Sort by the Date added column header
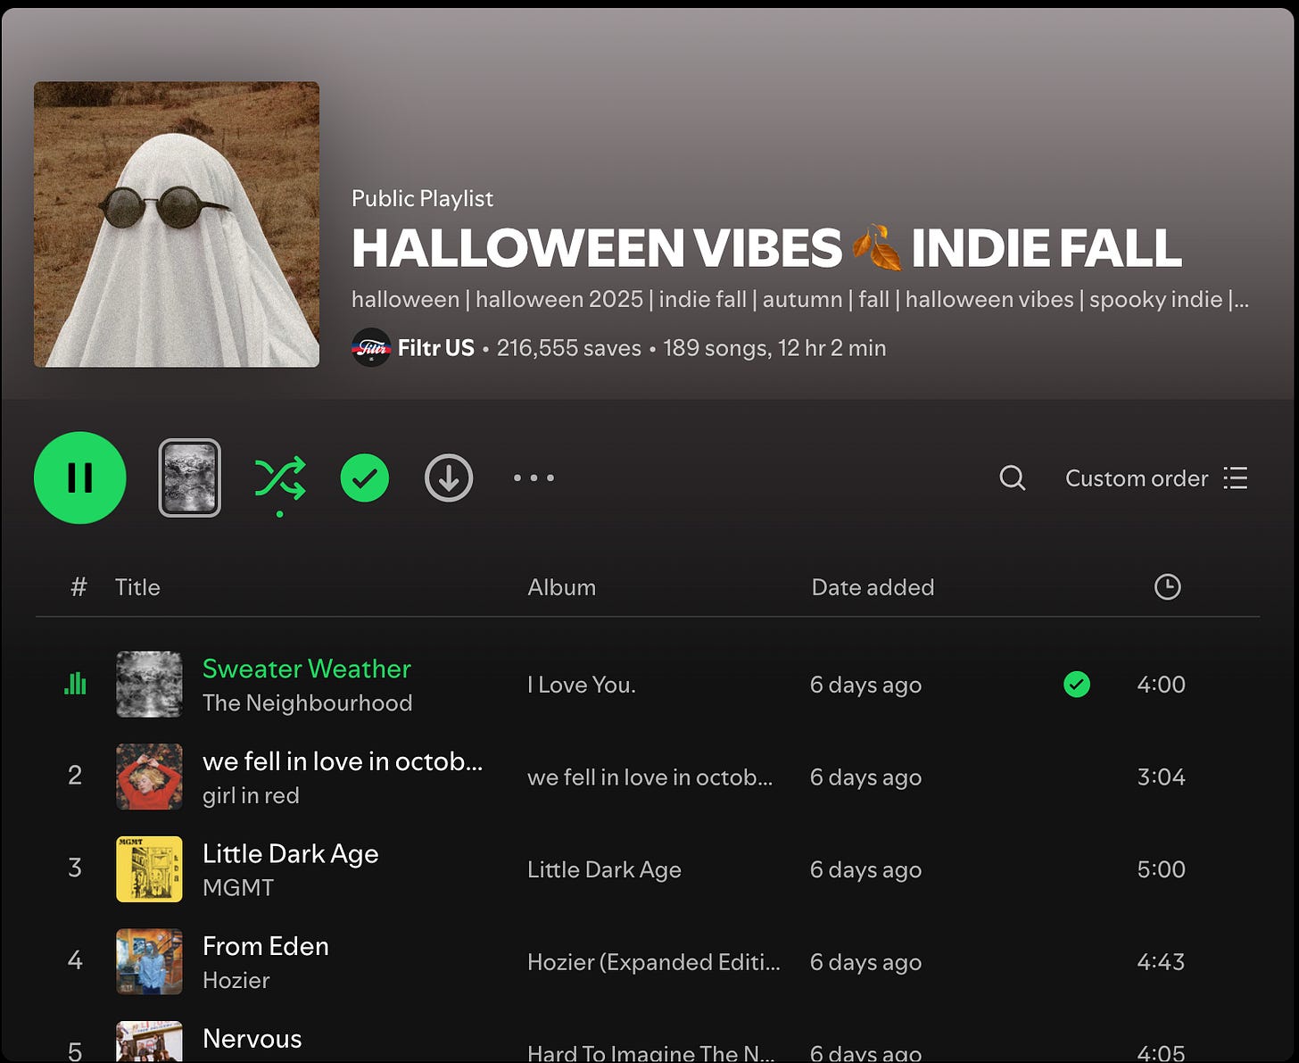The width and height of the screenshot is (1299, 1063). [x=873, y=587]
